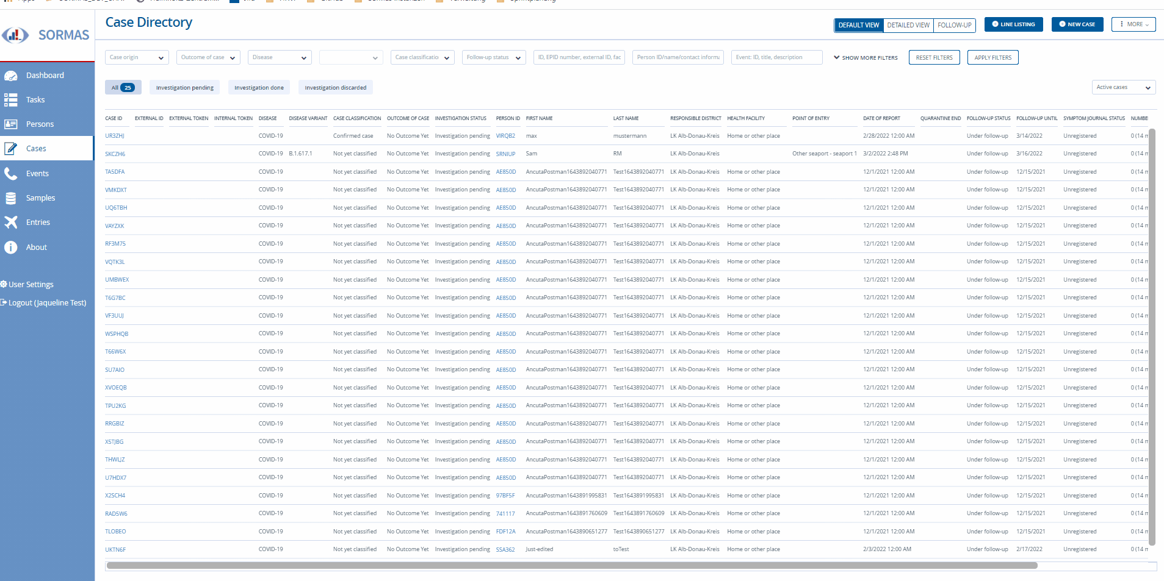This screenshot has height=581, width=1164.
Task: Click the ID, EPID number search field
Action: [579, 57]
